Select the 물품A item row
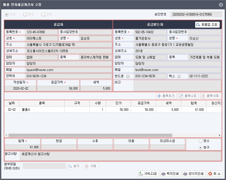The width and height of the screenshot is (226, 180). 113,110
